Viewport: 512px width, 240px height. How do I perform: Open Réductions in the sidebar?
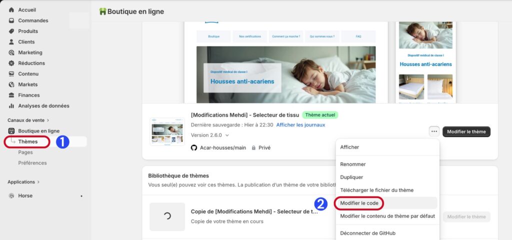click(x=31, y=63)
